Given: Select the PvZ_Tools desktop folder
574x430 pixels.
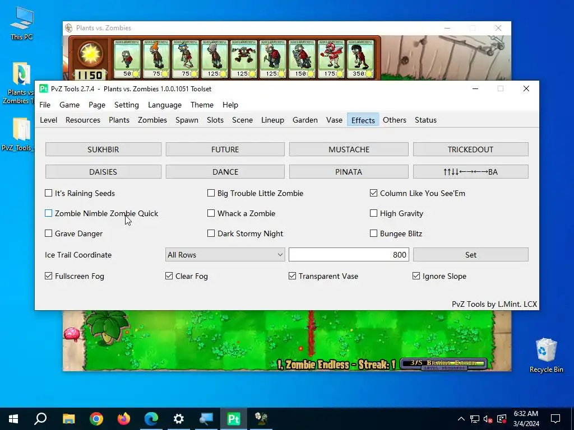Looking at the screenshot, I should (x=21, y=134).
